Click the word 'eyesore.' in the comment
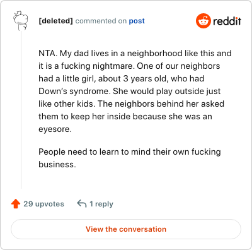The image size is (252, 250). click(x=55, y=129)
